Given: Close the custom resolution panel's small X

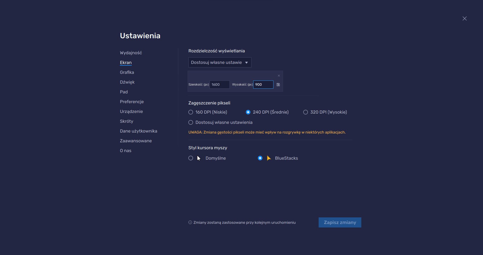Looking at the screenshot, I should click(279, 76).
